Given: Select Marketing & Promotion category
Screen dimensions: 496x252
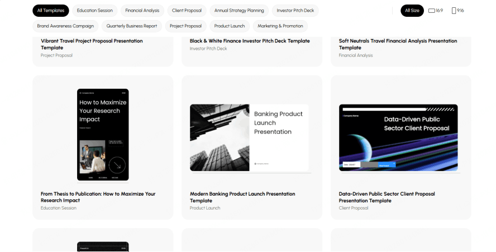Looking at the screenshot, I should tap(280, 26).
